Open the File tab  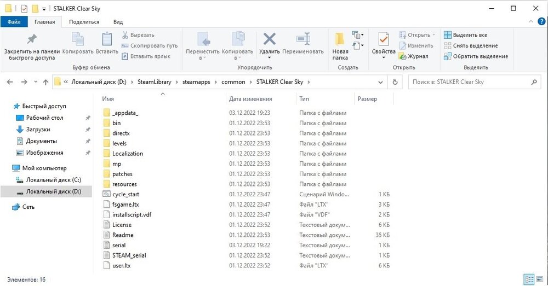13,22
